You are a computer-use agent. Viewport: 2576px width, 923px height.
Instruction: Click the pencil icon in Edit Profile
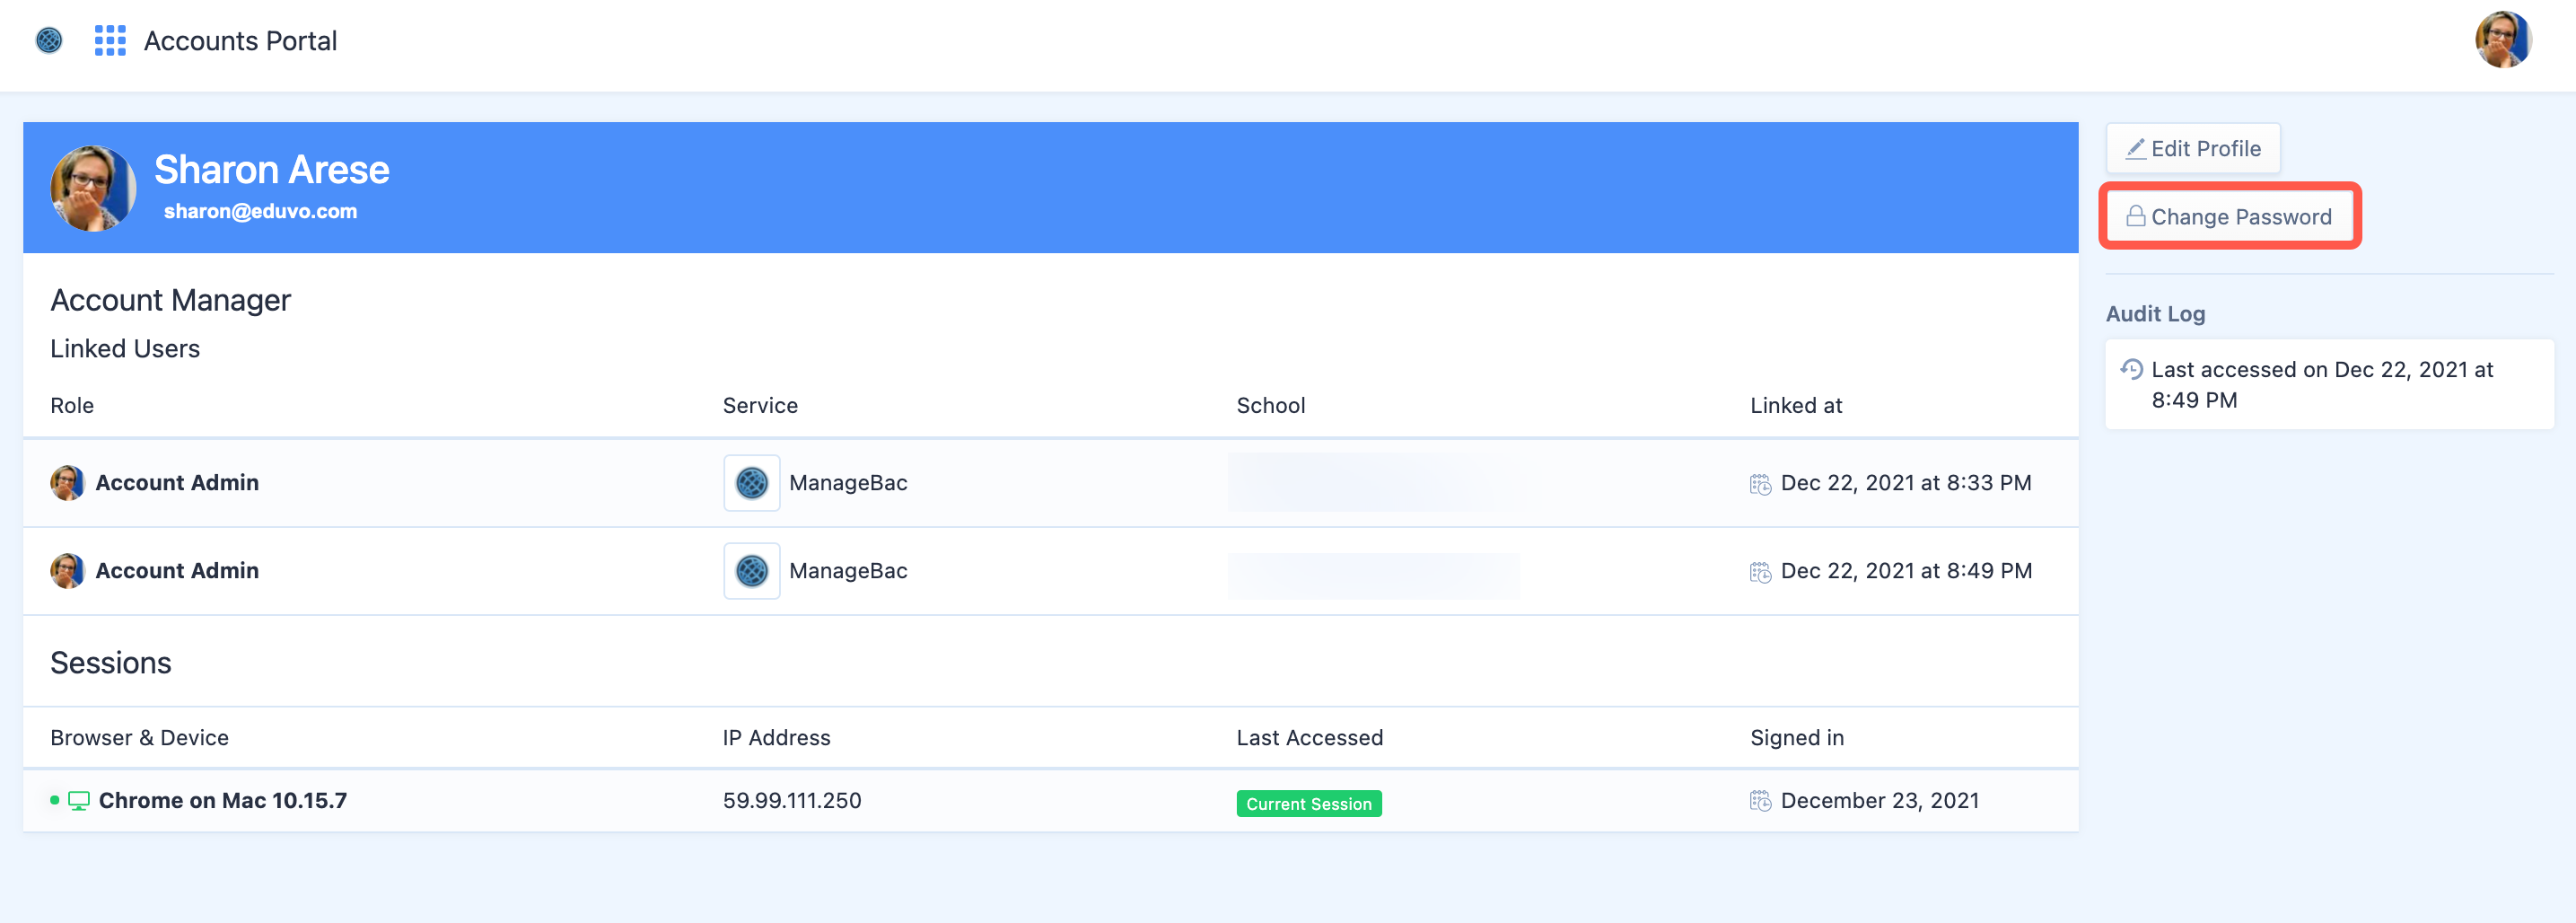point(2135,149)
